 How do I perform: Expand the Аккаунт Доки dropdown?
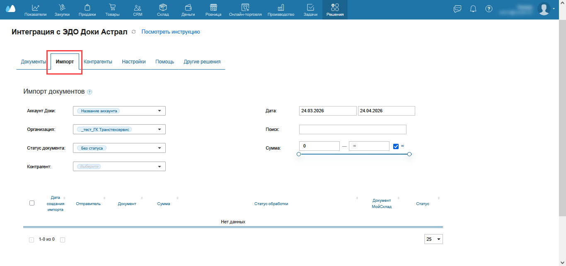[x=160, y=111]
